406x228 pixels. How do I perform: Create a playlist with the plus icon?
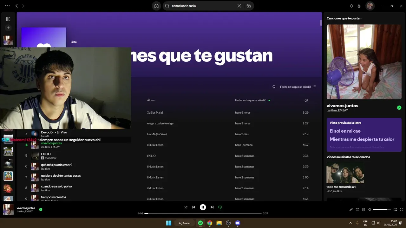click(8, 28)
